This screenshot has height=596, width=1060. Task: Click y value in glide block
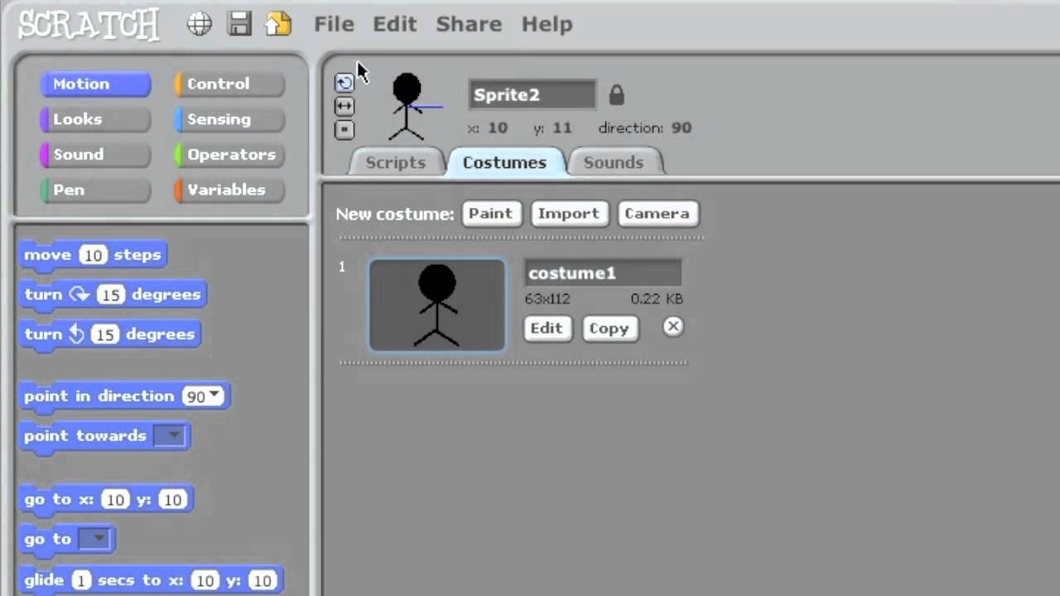[262, 580]
